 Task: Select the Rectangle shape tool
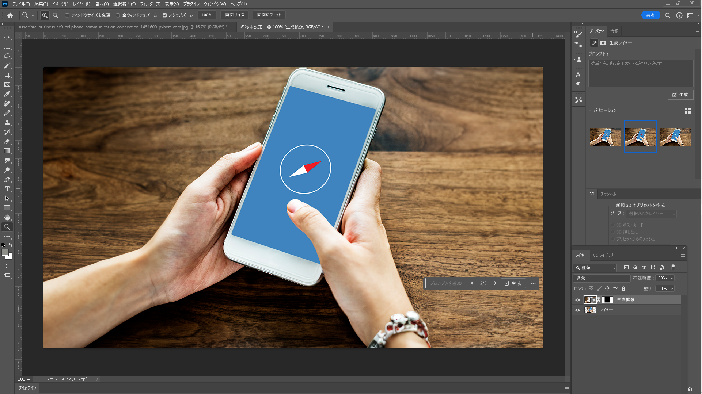click(7, 208)
